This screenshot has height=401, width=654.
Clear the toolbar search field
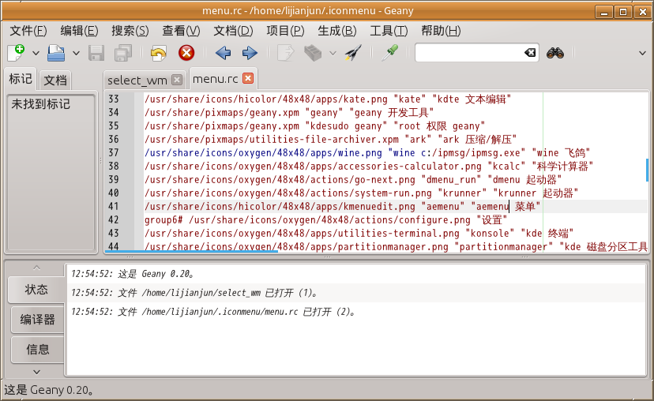(x=530, y=53)
